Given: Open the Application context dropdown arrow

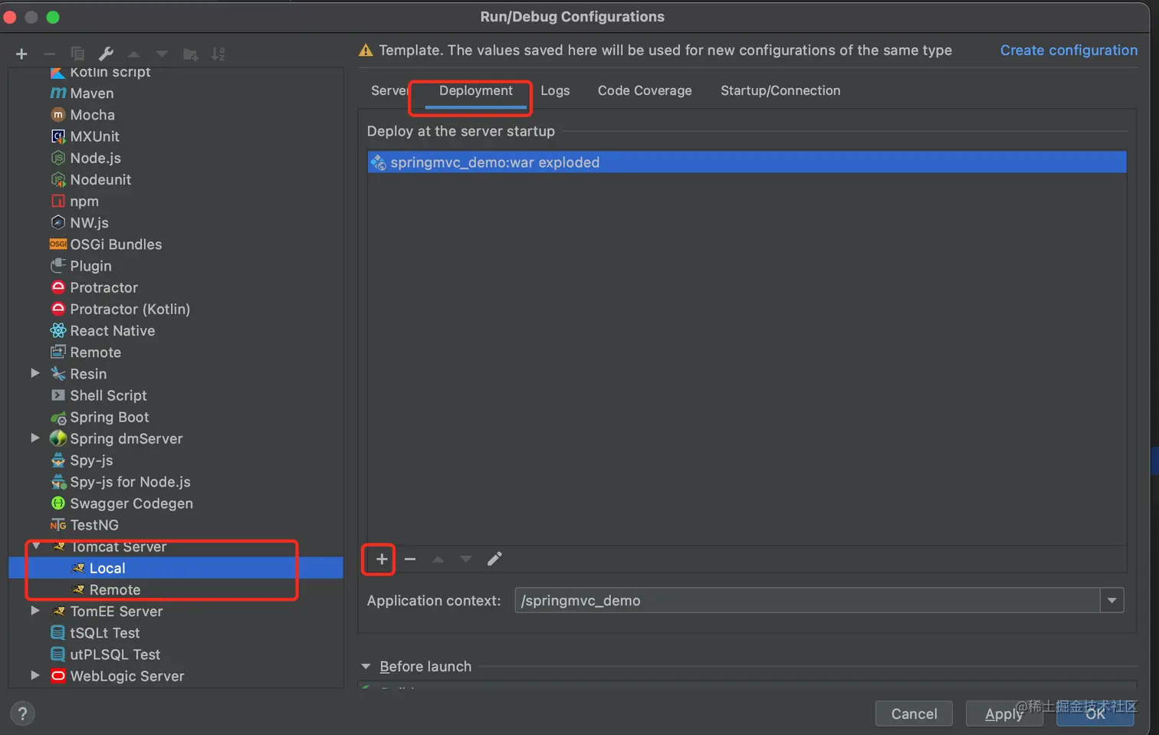Looking at the screenshot, I should pos(1111,600).
